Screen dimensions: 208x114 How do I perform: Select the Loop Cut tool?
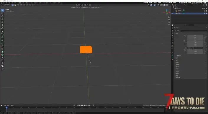tap(2, 46)
